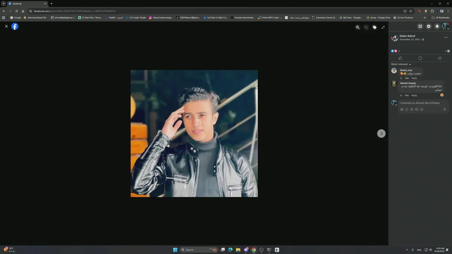Close the photo viewer with X
452x254 pixels.
pos(6,26)
